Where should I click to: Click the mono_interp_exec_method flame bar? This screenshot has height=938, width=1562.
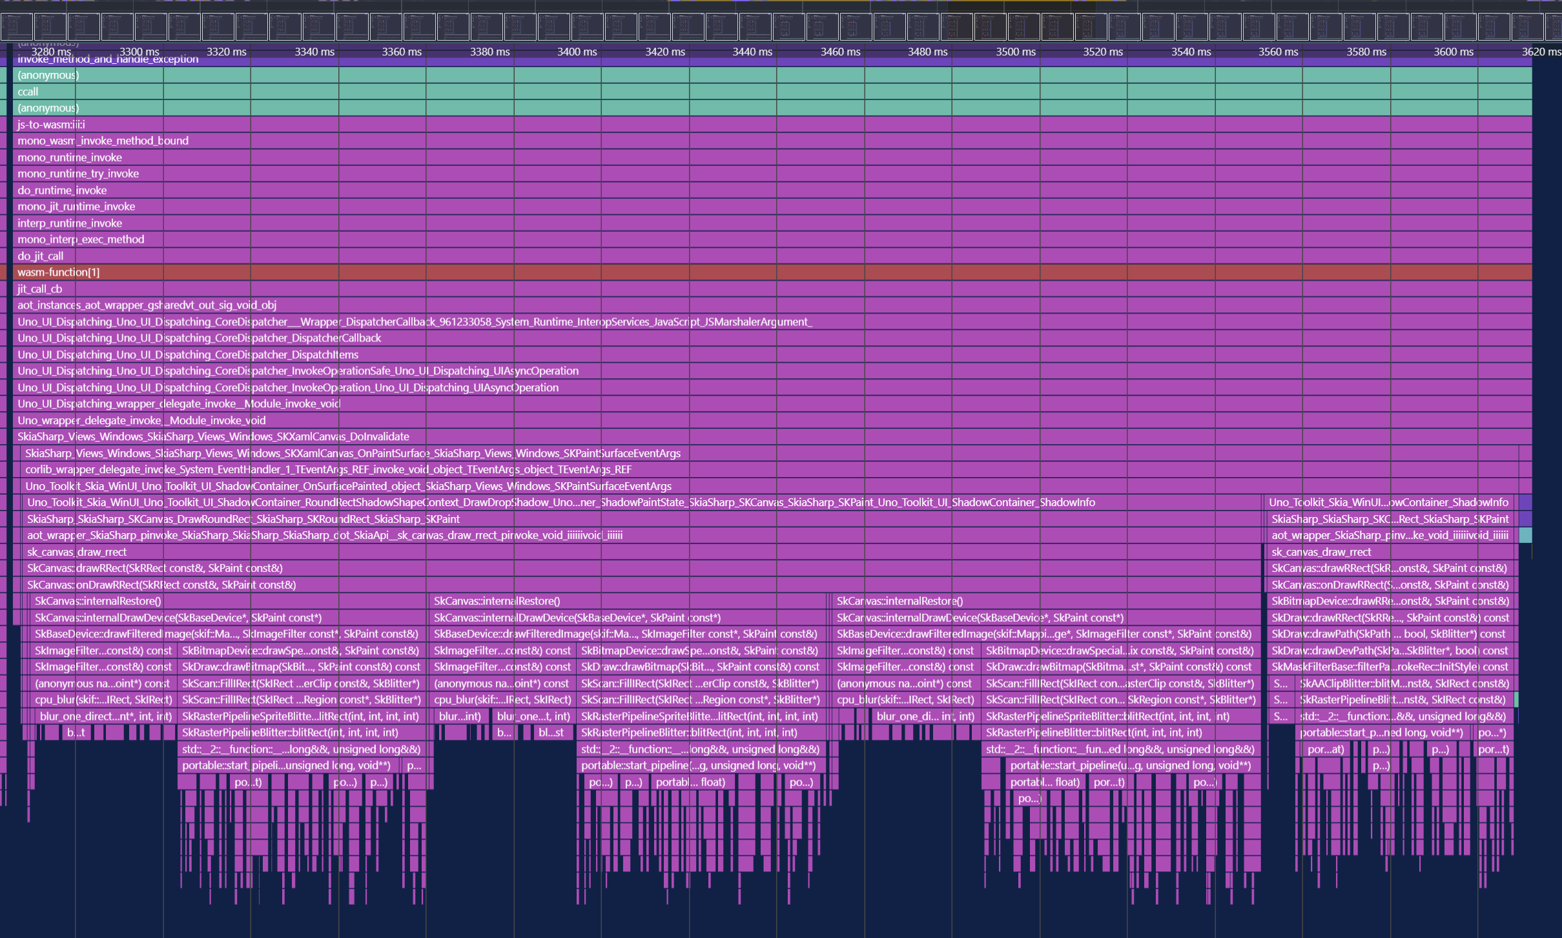pyautogui.click(x=81, y=240)
